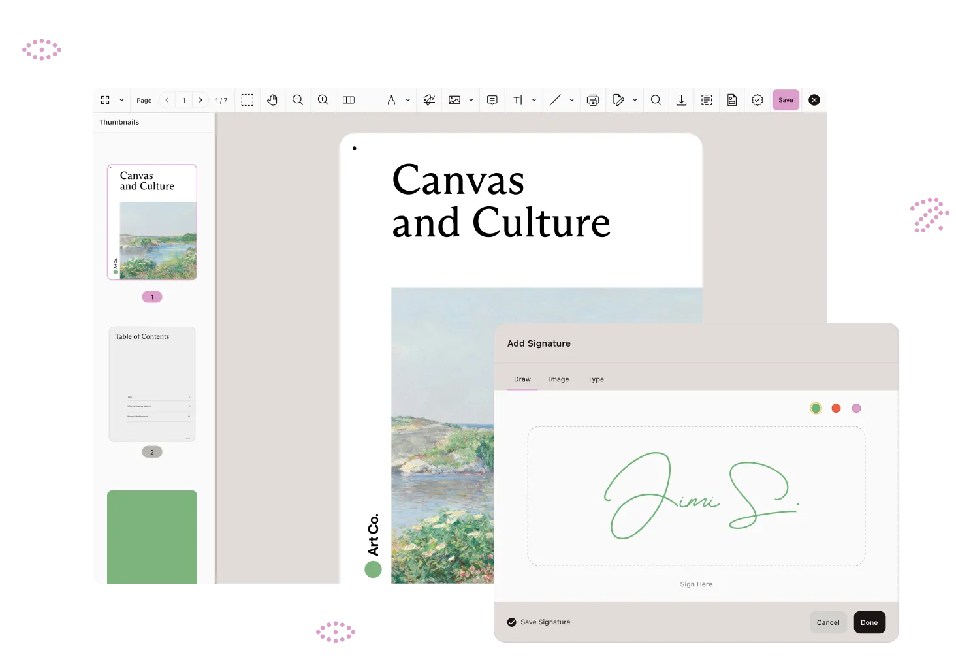Switch to the Image tab
Image resolution: width=956 pixels, height=670 pixels.
click(558, 379)
